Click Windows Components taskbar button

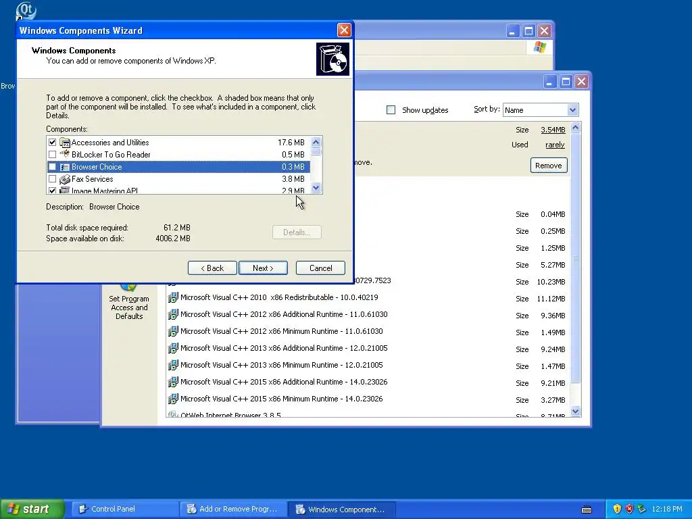tap(341, 509)
